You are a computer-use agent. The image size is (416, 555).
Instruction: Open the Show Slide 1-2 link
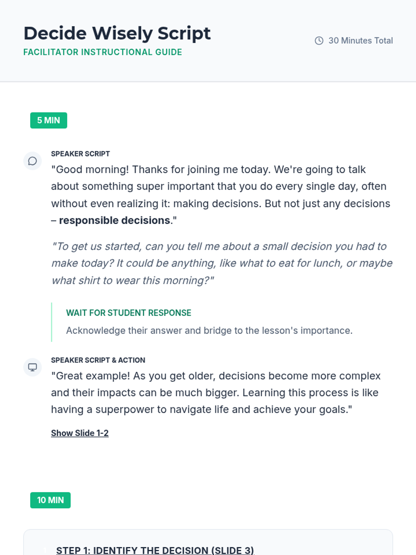coord(80,433)
